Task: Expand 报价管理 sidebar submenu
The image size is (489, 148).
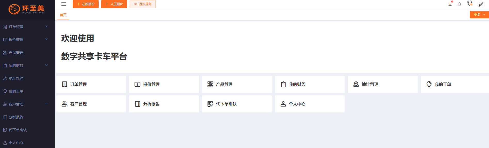Action: pos(26,40)
